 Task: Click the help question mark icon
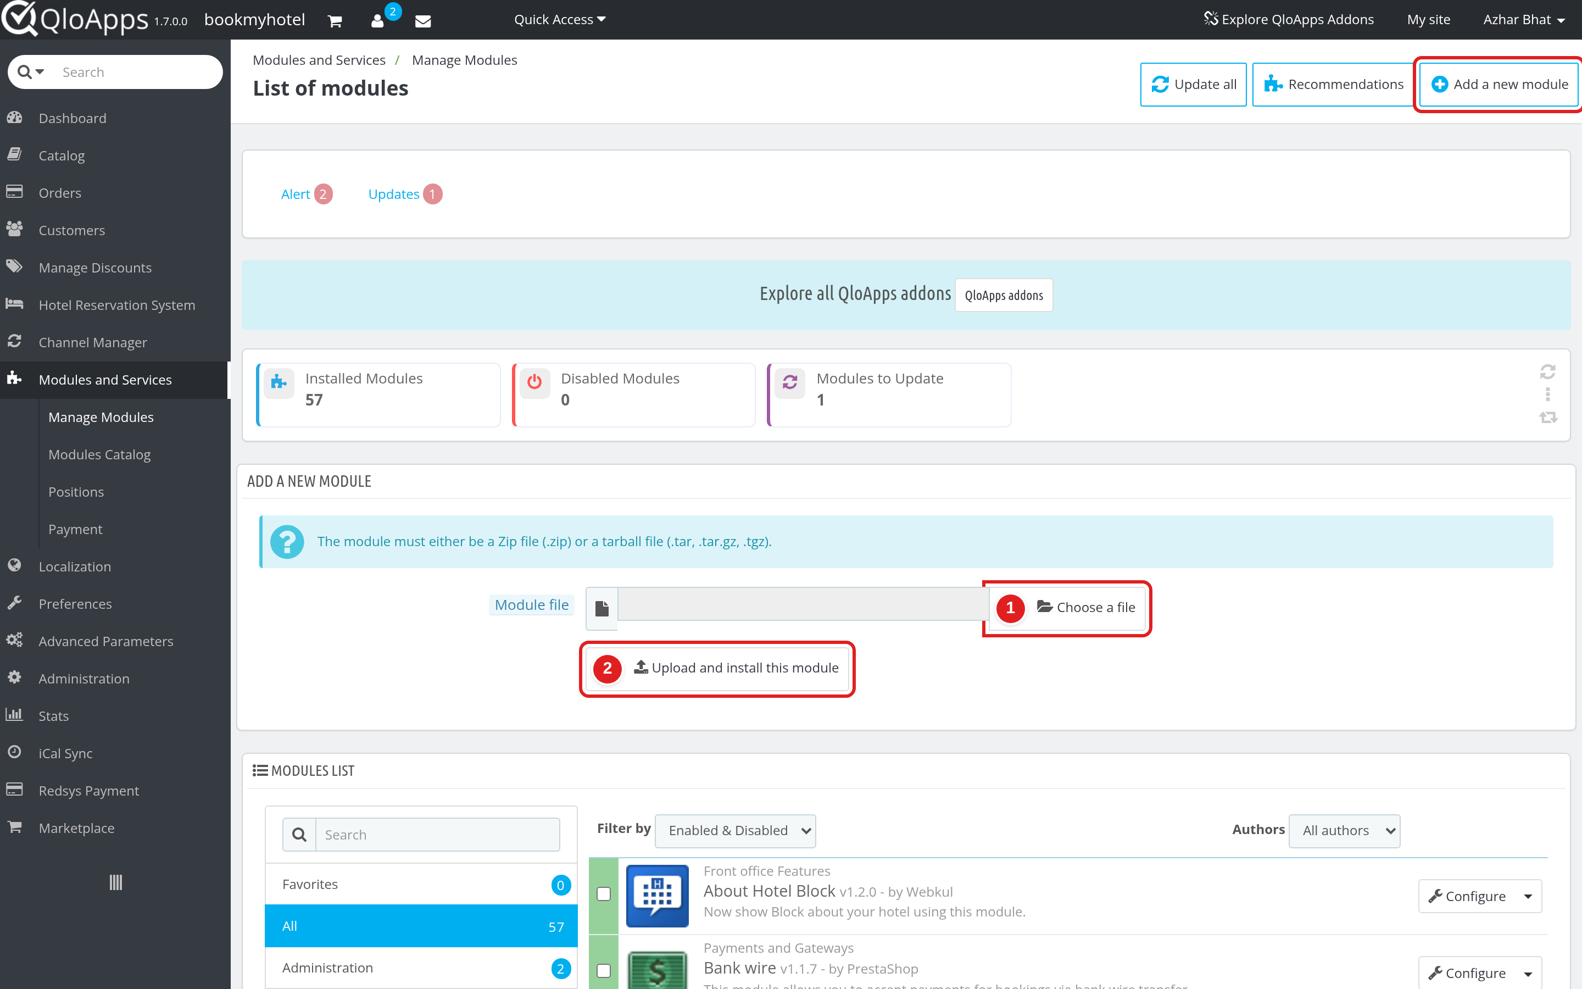coord(287,542)
